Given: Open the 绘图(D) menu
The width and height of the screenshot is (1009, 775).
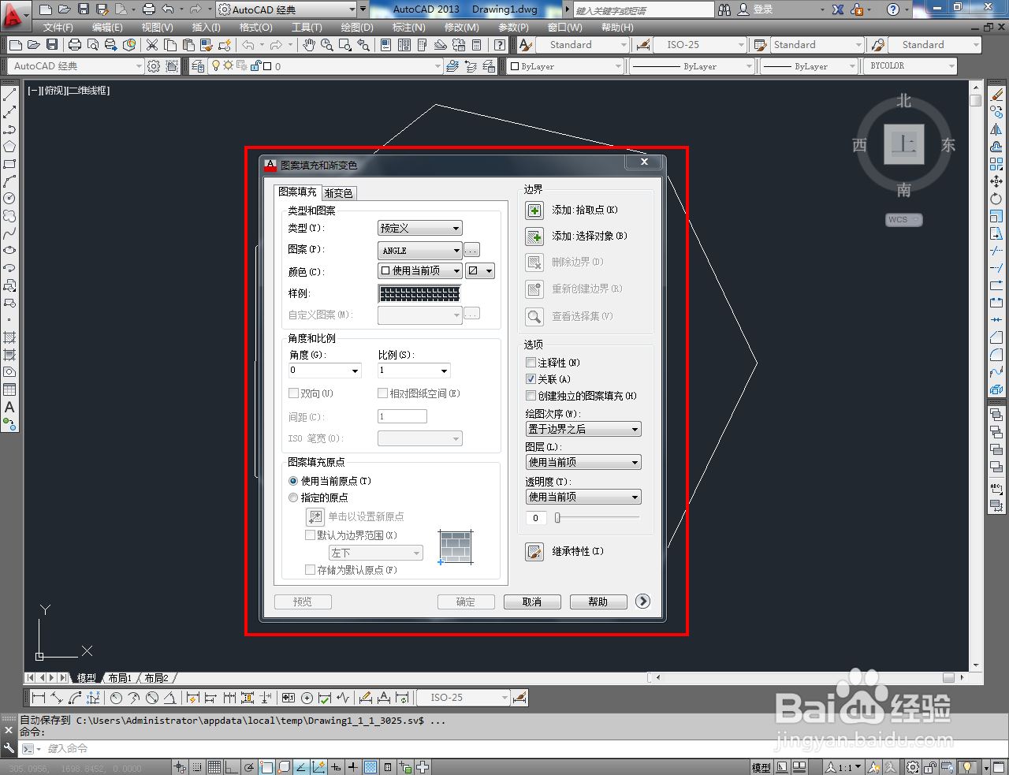Looking at the screenshot, I should click(x=357, y=27).
